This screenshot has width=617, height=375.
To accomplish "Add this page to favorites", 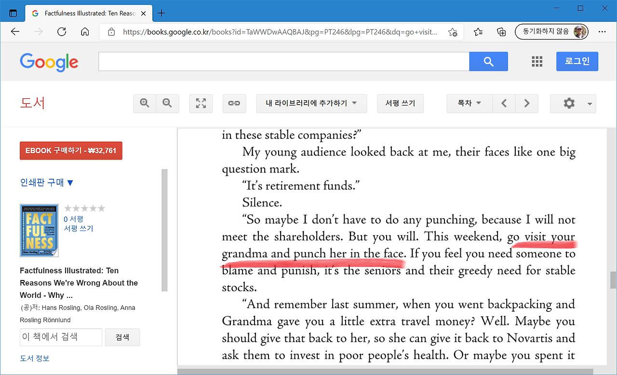I will click(453, 32).
